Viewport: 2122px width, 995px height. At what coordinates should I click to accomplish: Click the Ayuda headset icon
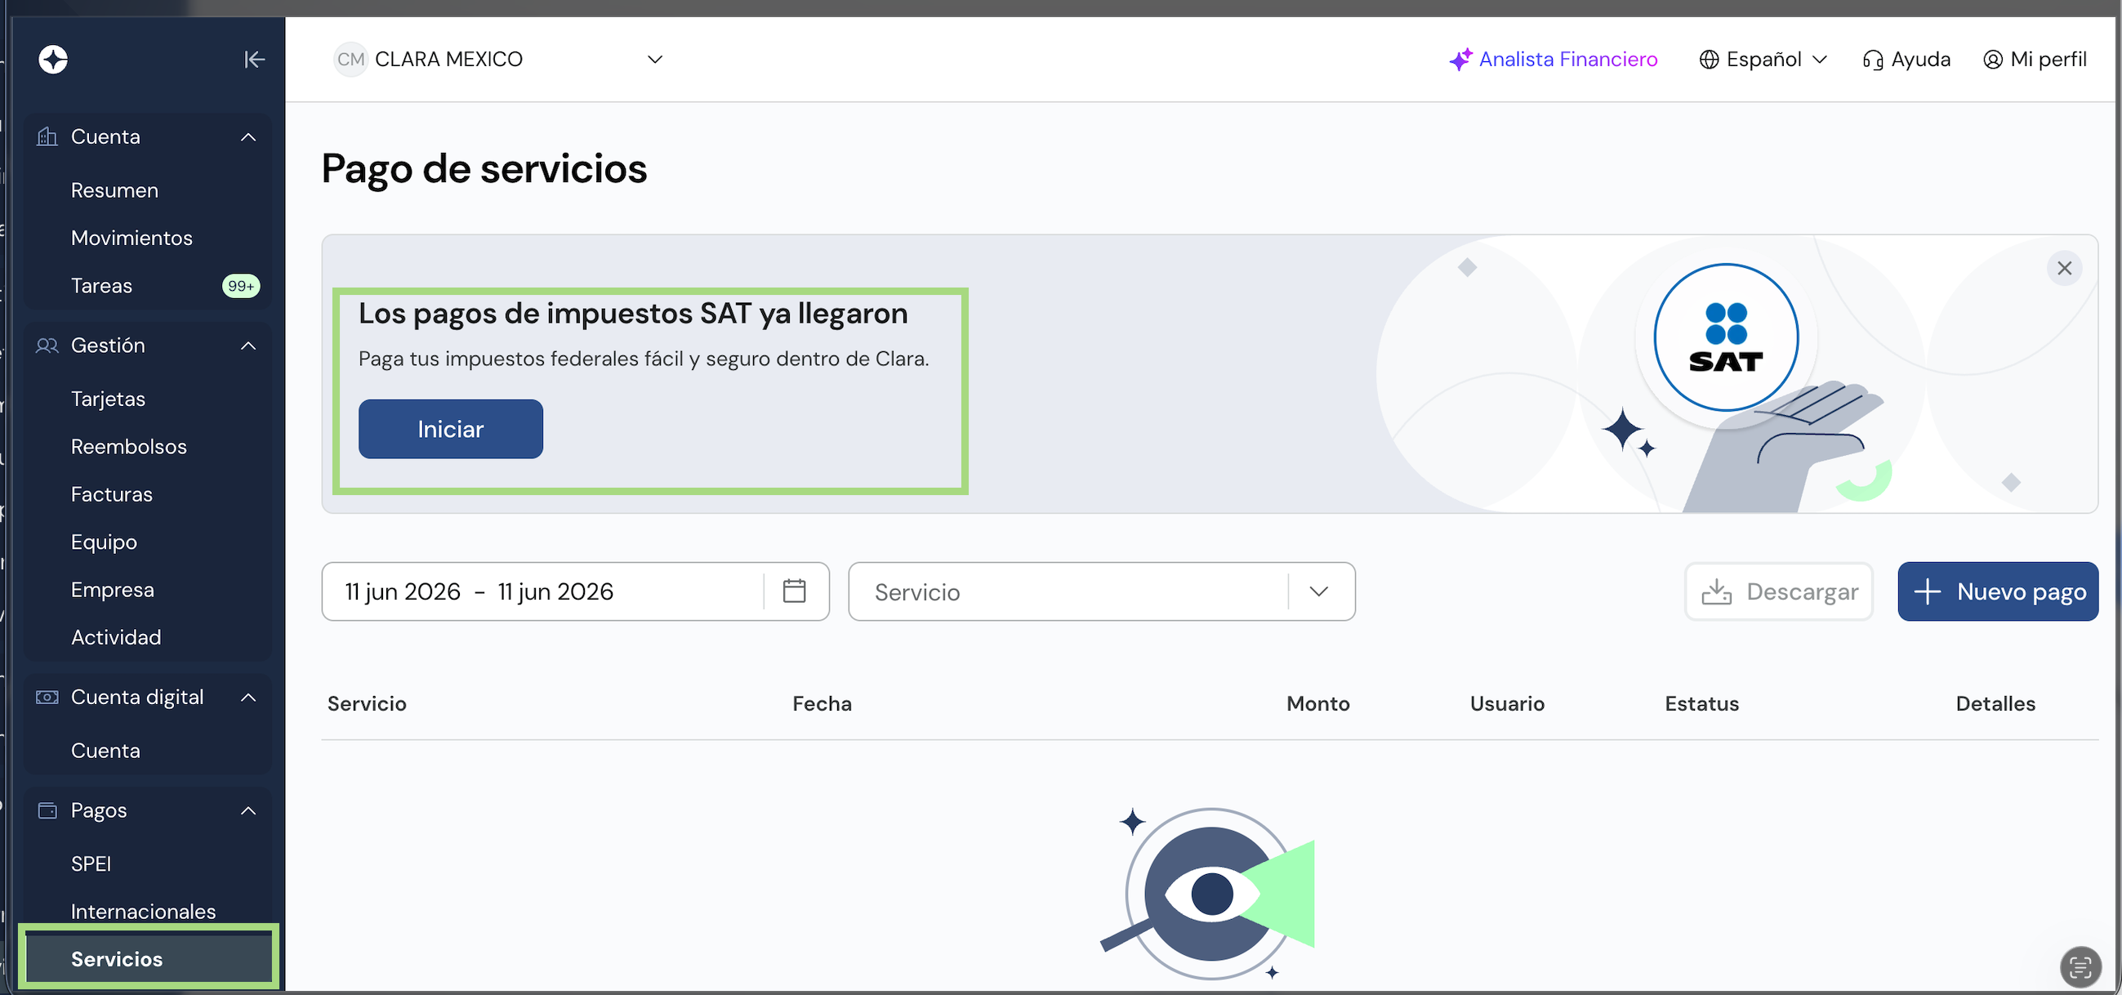[1872, 60]
